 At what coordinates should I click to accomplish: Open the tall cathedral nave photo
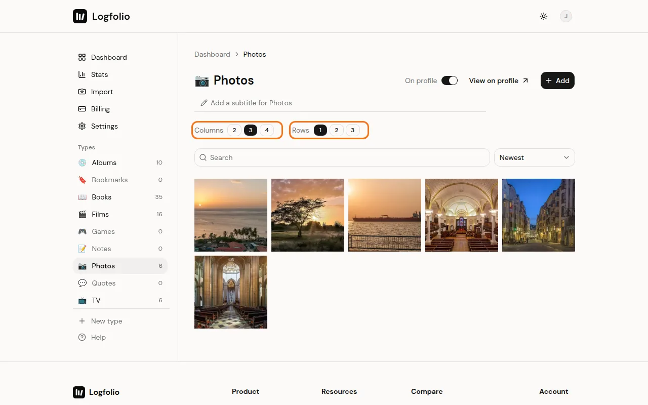coord(231,292)
